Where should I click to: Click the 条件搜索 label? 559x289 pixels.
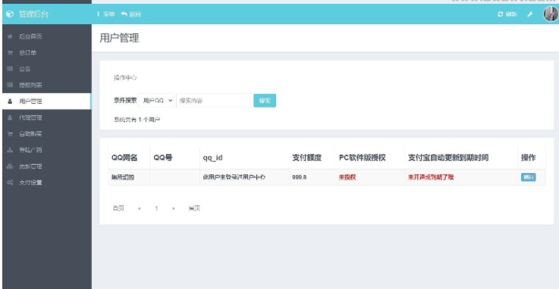[x=125, y=100]
